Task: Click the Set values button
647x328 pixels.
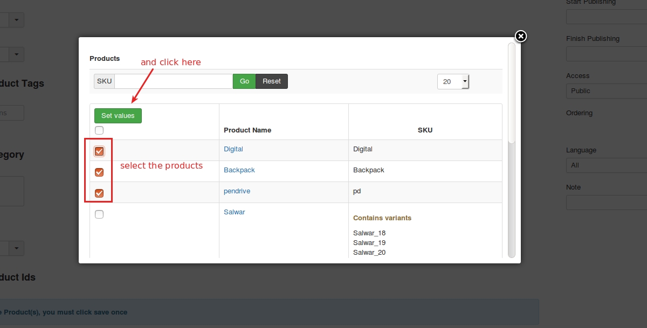Action: coord(118,116)
